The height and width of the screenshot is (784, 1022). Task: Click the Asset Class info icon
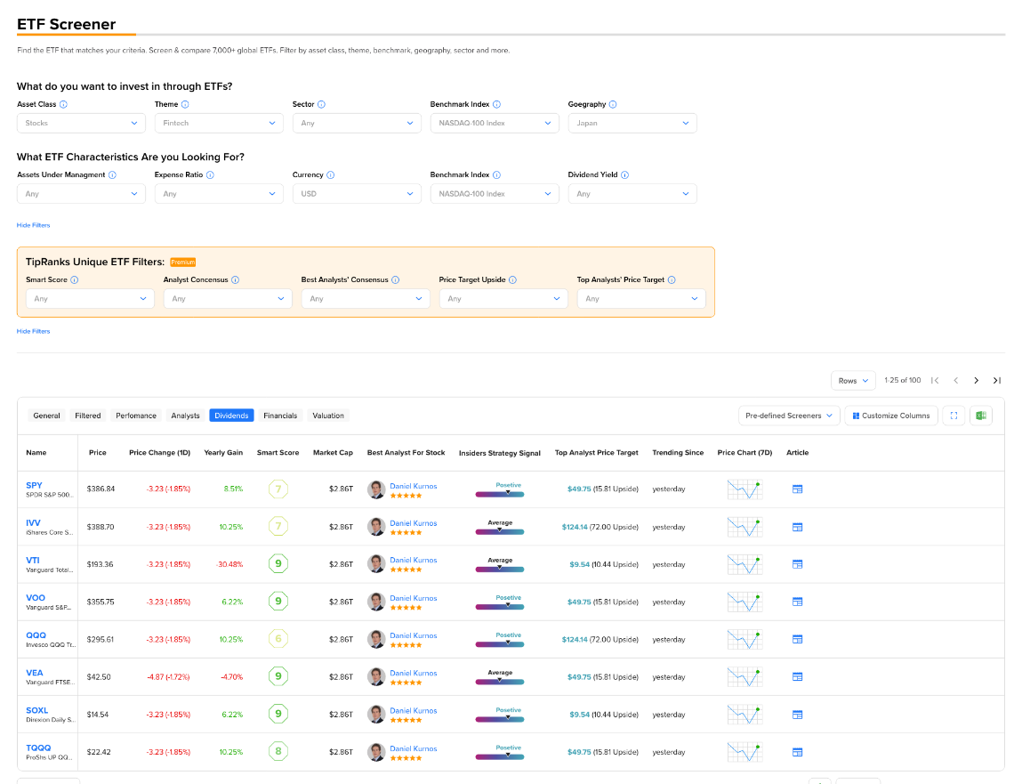(x=63, y=104)
